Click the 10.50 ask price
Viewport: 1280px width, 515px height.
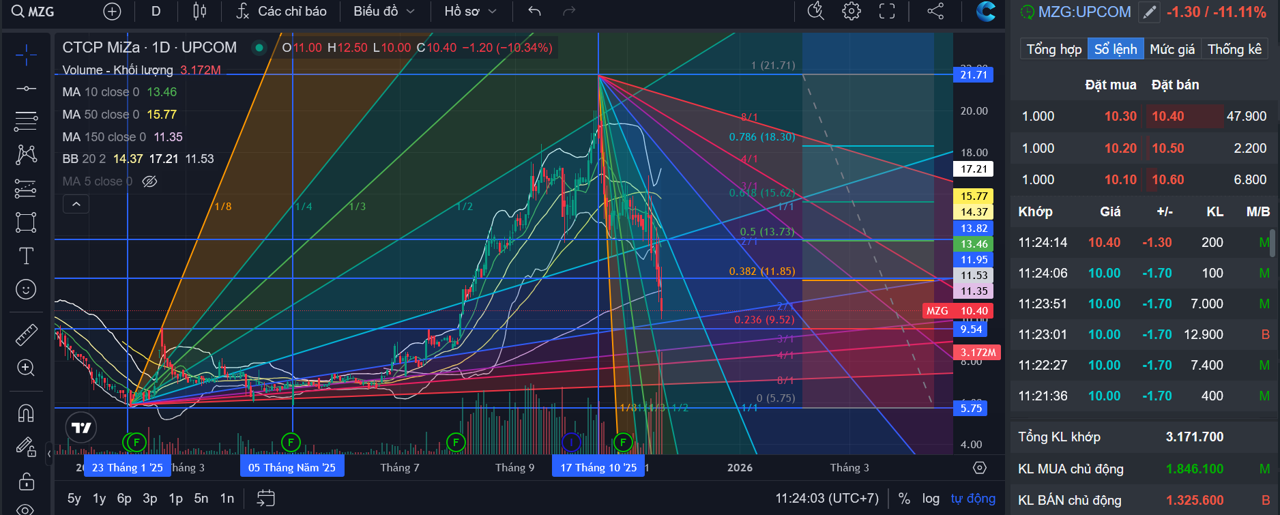(x=1168, y=149)
